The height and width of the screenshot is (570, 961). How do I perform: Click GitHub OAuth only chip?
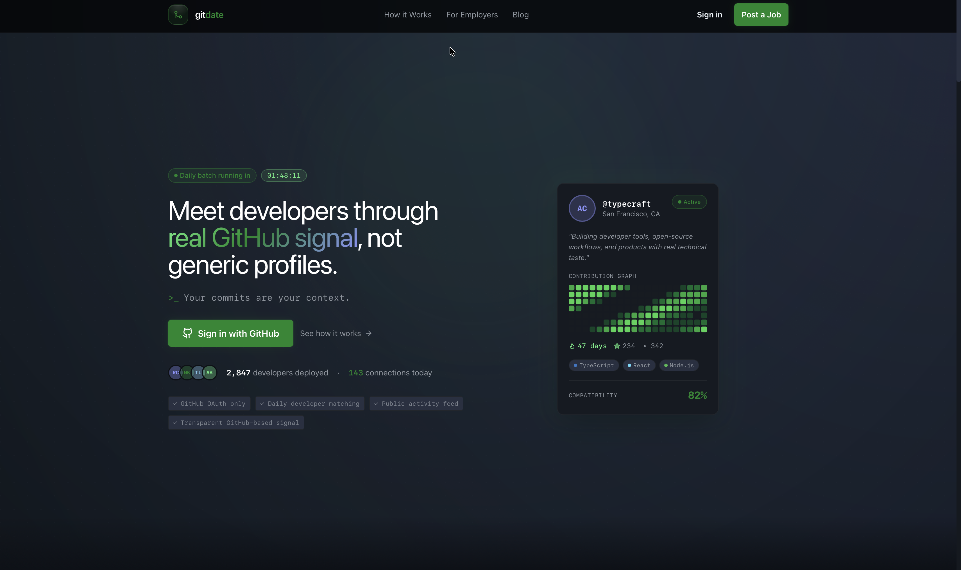[209, 404]
